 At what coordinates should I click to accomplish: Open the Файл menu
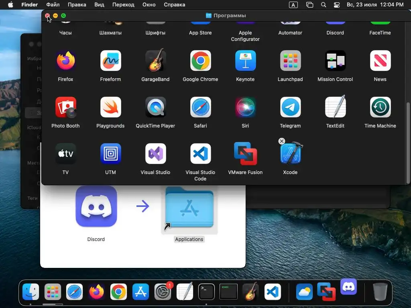pyautogui.click(x=53, y=5)
